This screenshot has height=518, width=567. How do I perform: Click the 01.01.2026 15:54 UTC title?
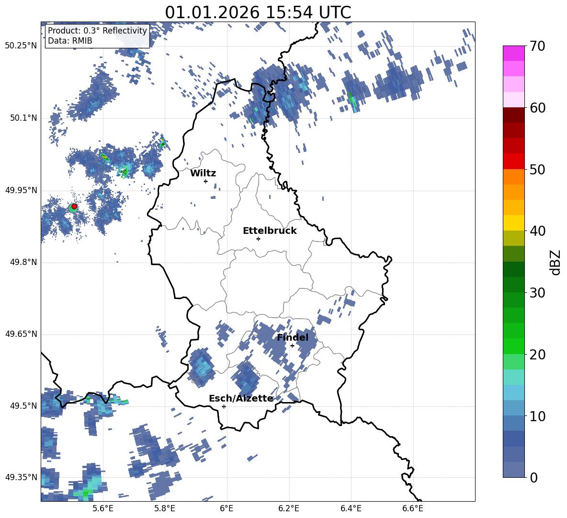258,12
